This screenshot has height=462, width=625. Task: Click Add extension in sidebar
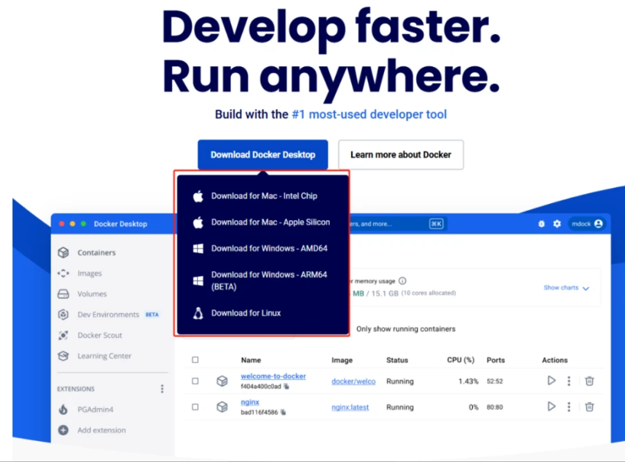[101, 430]
